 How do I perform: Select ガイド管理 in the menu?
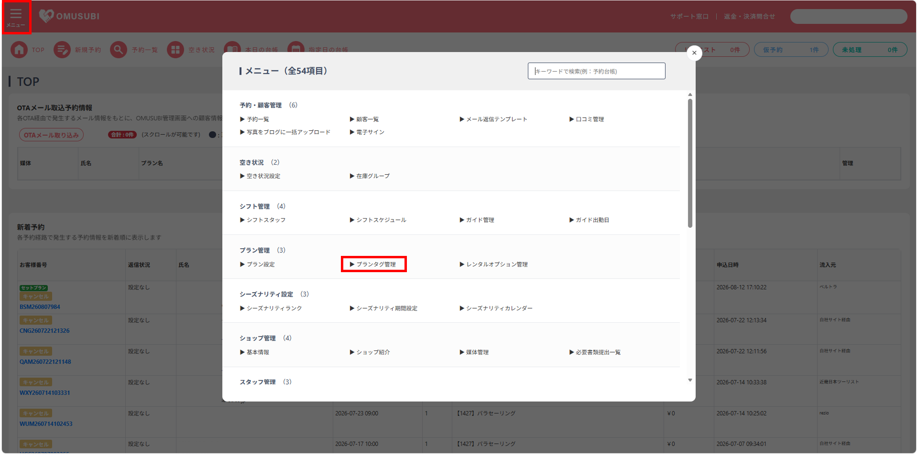(477, 220)
